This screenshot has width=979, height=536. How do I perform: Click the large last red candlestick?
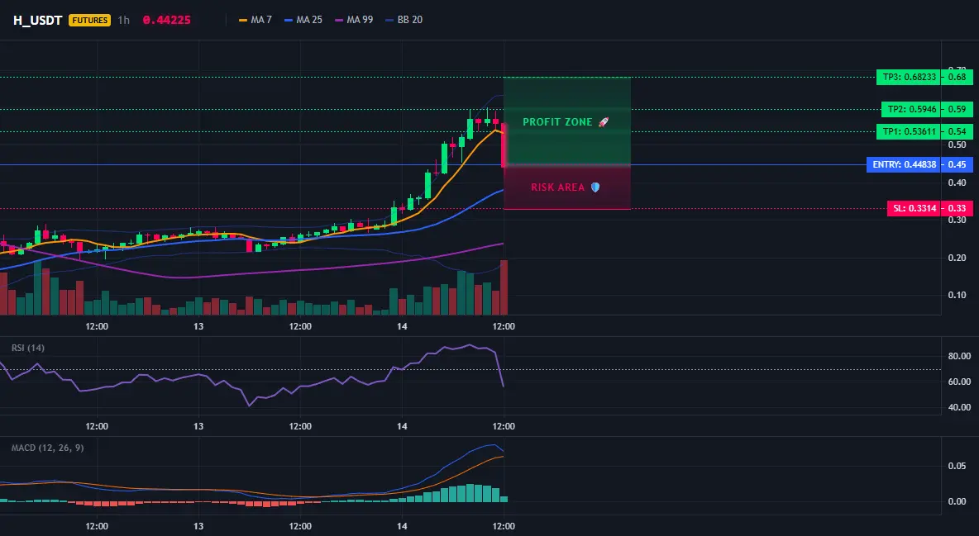(504, 145)
